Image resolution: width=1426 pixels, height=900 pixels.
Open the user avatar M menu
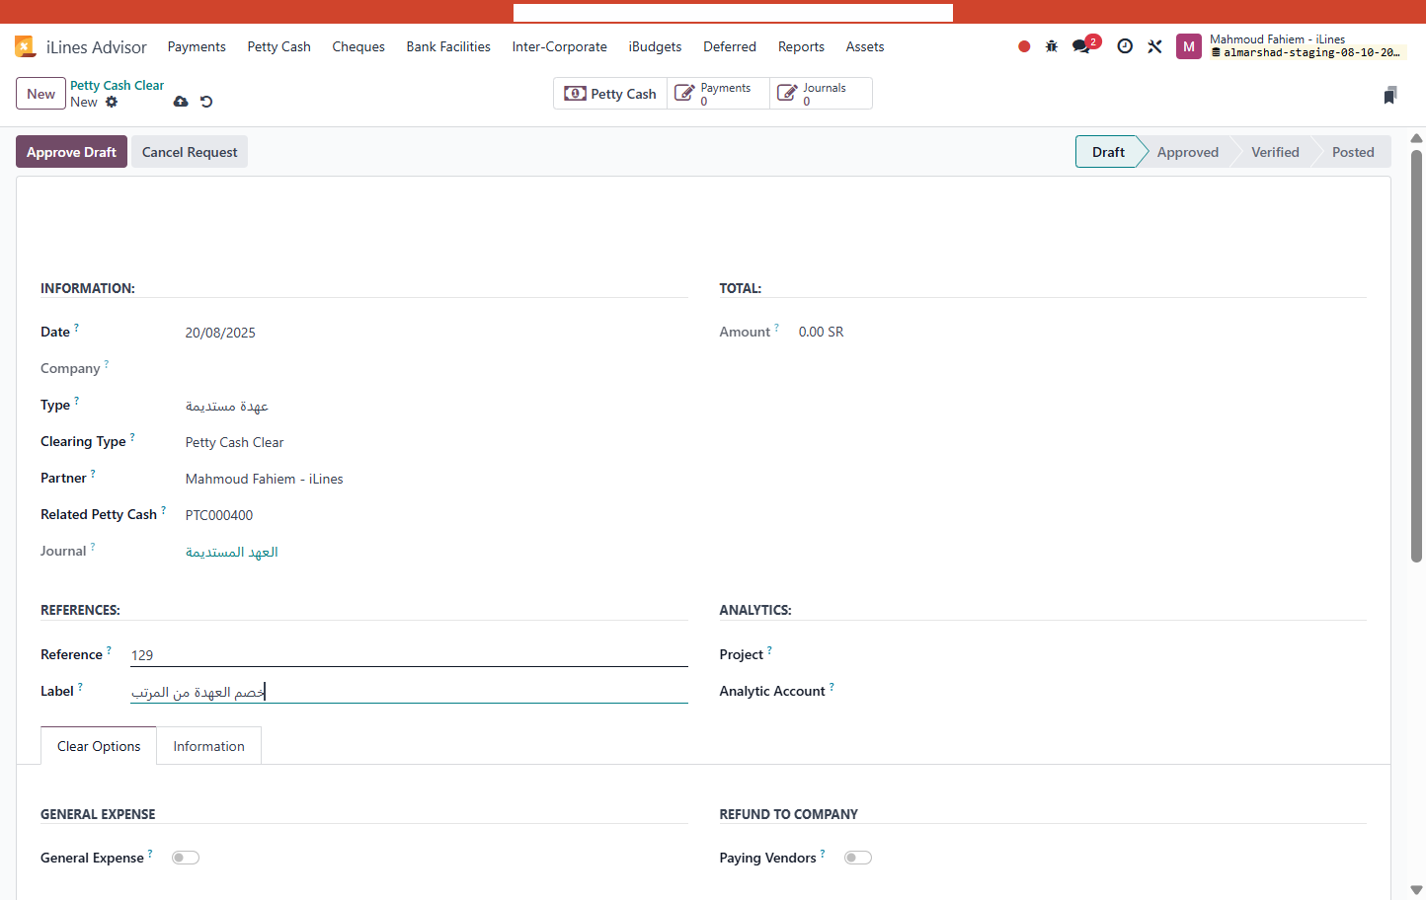pyautogui.click(x=1189, y=46)
